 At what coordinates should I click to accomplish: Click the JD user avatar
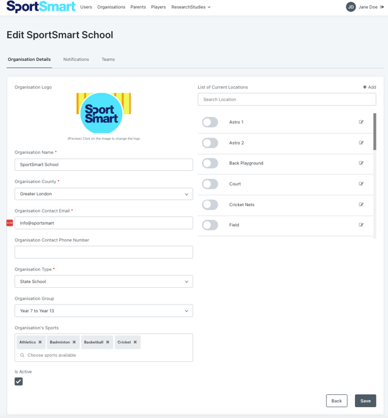pos(350,7)
